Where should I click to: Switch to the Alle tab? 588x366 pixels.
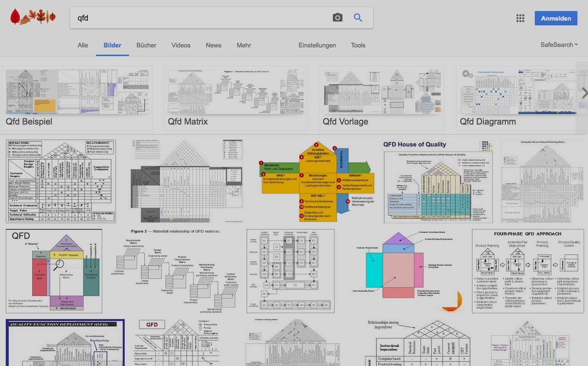[83, 46]
